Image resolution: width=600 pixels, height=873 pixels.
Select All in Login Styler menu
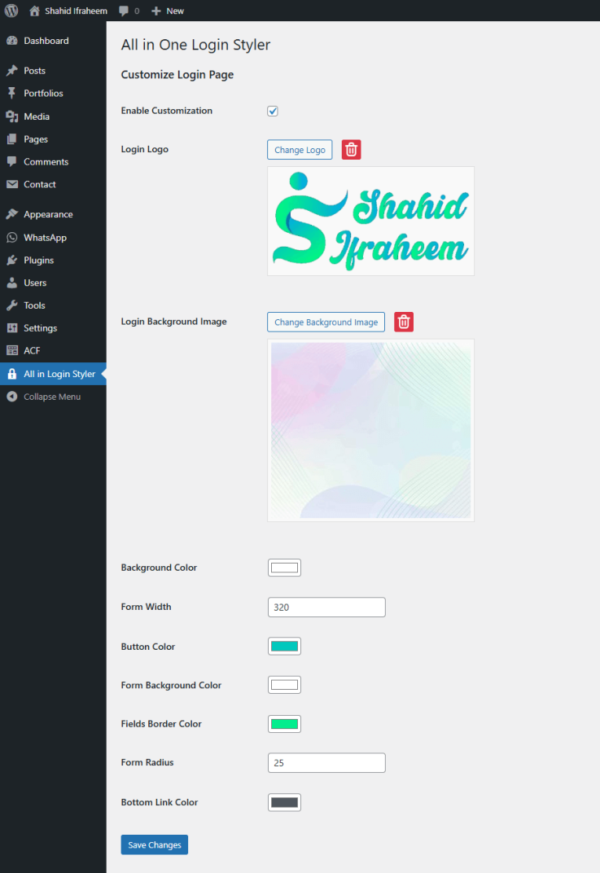(53, 374)
